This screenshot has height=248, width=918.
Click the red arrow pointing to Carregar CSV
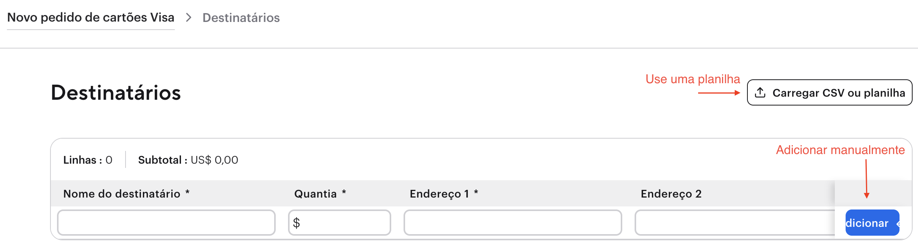tap(719, 93)
